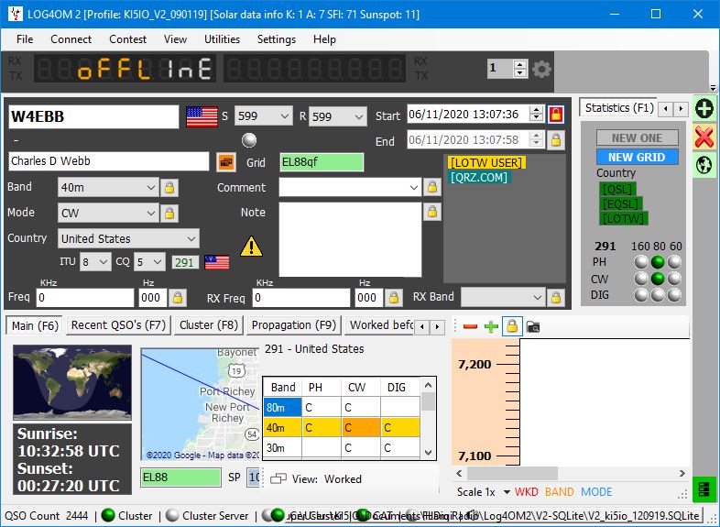Screen dimensions: 720x527
Task: Click the BAND highlight option
Action: click(559, 492)
